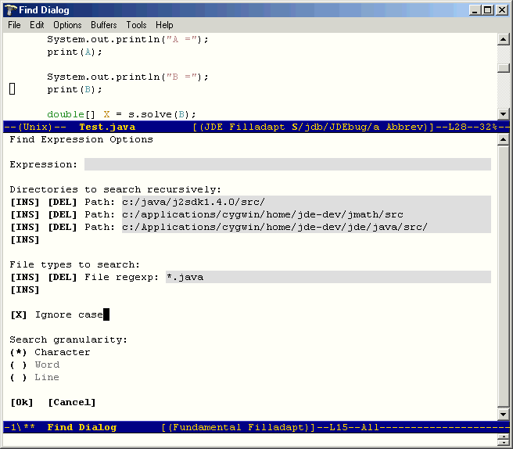Viewport: 513px width, 449px height.
Task: Open the File menu
Action: coord(14,25)
